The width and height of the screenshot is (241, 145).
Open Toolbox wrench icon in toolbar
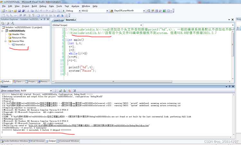(x=160, y=11)
